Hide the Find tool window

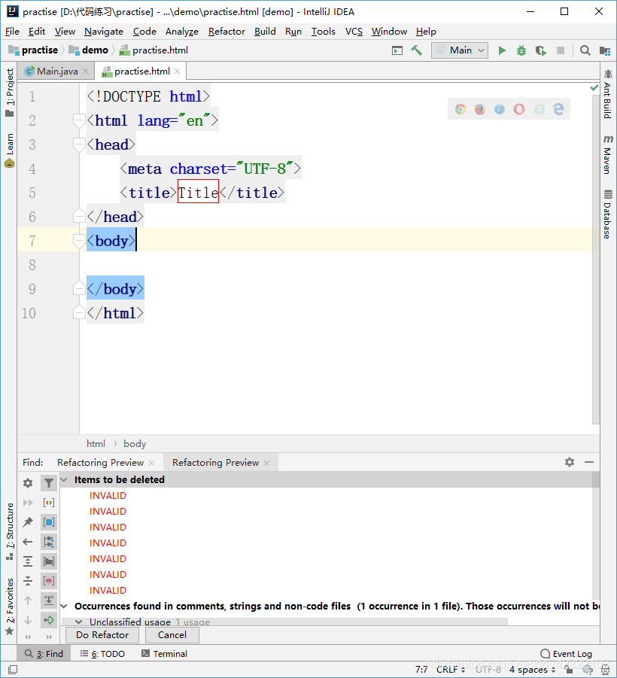click(x=589, y=462)
